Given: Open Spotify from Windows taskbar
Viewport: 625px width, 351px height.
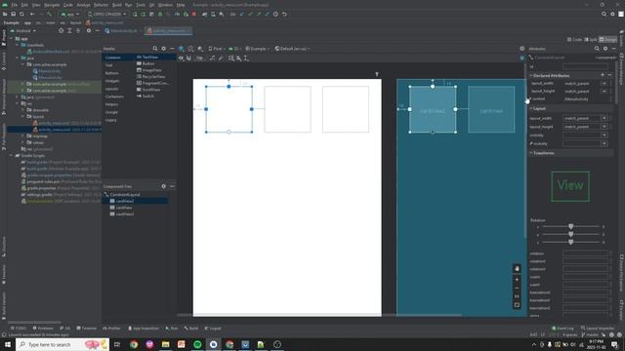Looking at the screenshot, I should [197, 344].
